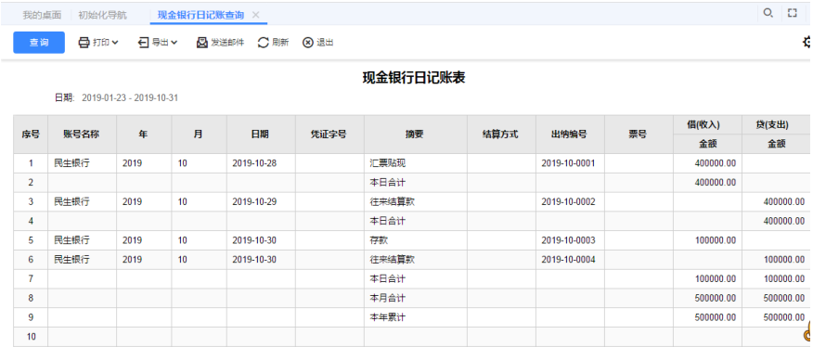The width and height of the screenshot is (813, 347).
Task: Switch to 初始化导航 tab
Action: tap(102, 15)
